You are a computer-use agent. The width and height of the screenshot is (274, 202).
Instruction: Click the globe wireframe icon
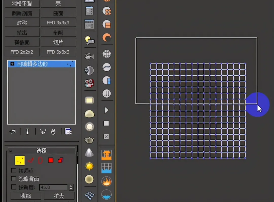(107, 54)
